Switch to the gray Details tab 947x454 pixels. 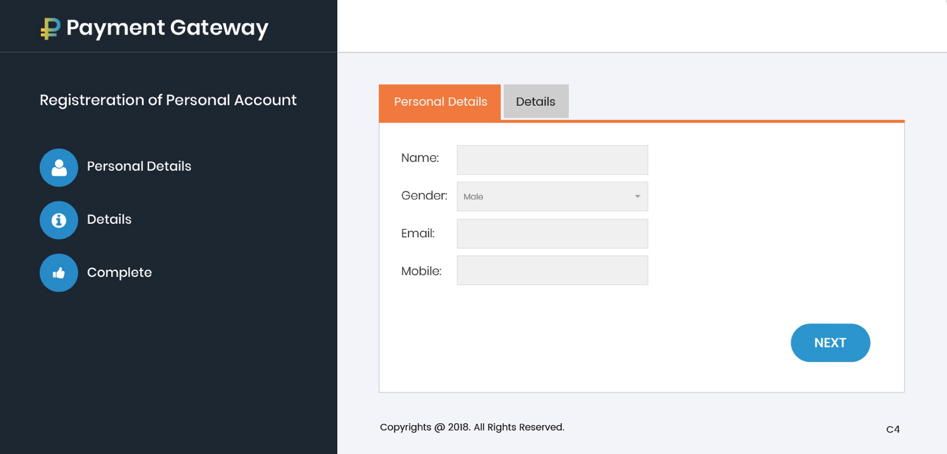[x=535, y=102]
